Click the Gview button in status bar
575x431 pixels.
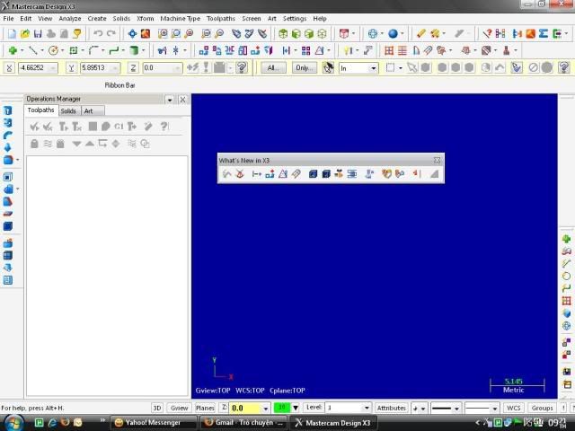(x=179, y=408)
